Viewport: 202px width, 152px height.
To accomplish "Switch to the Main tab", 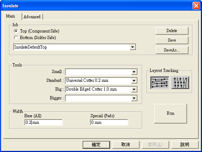I will pyautogui.click(x=11, y=16).
